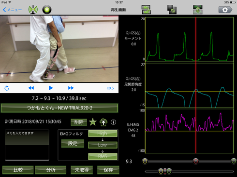Click the green knob on the lower range slider
The height and width of the screenshot is (177, 237).
coord(169,171)
